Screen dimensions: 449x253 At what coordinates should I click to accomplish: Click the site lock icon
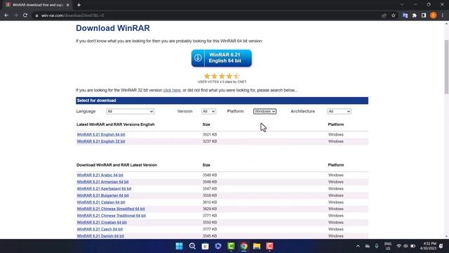(x=36, y=15)
